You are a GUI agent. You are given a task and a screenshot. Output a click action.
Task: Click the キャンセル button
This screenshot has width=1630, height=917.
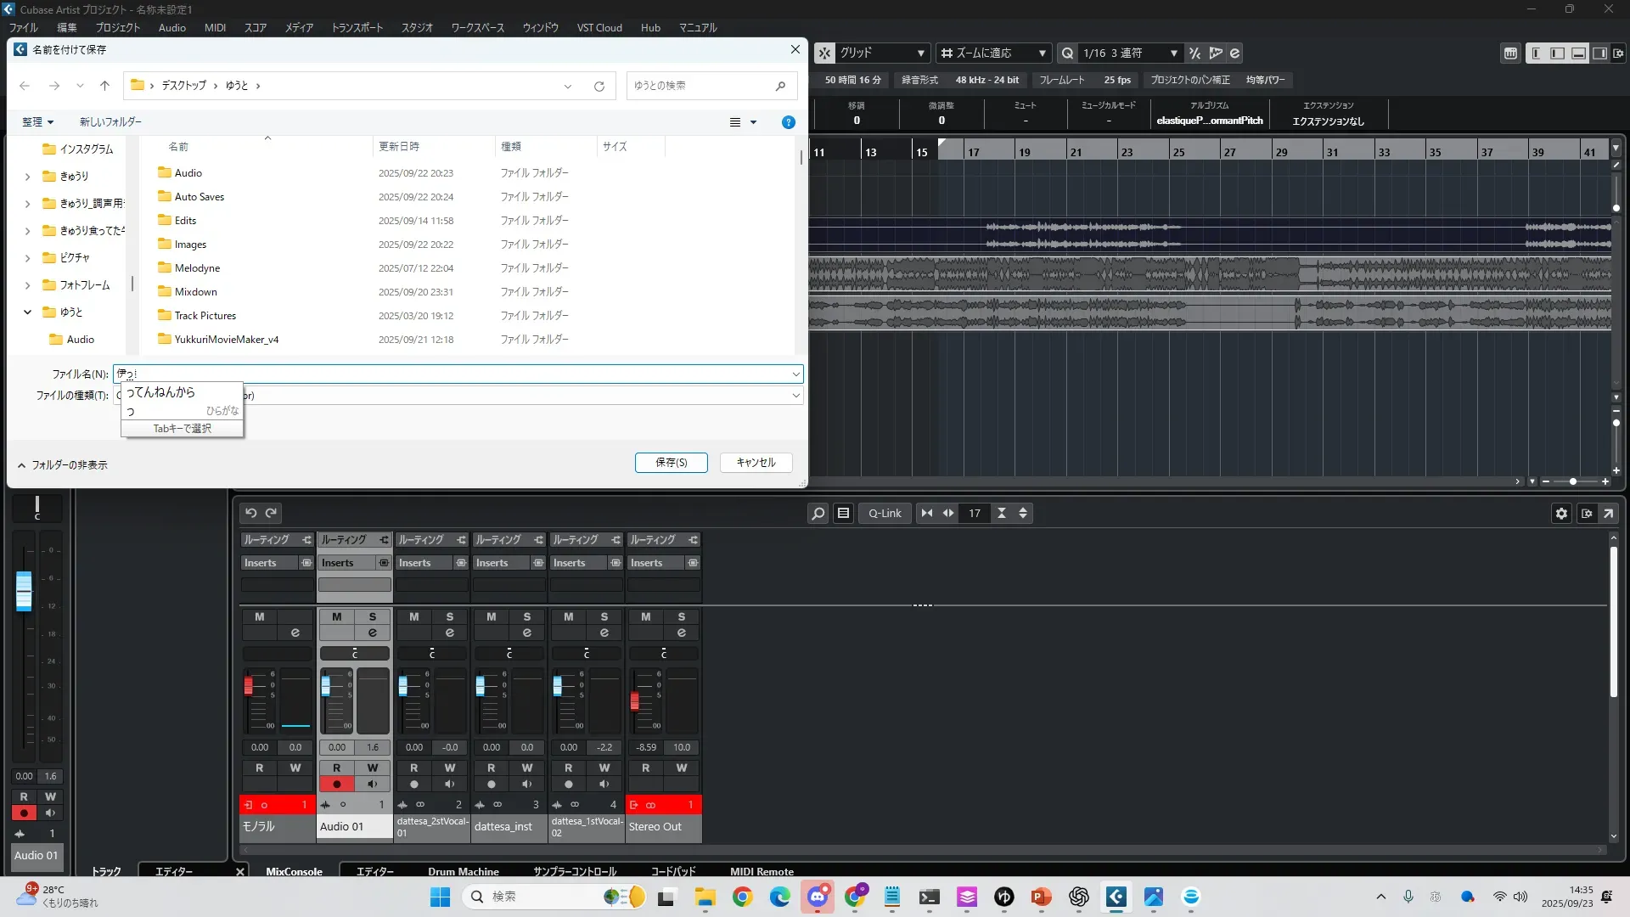pos(756,463)
